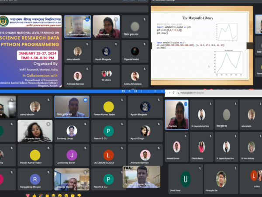Open blue options icon on Dr. Tina Dutta tile in Chrome window
The height and width of the screenshot is (197, 262).
pyautogui.click(x=186, y=104)
